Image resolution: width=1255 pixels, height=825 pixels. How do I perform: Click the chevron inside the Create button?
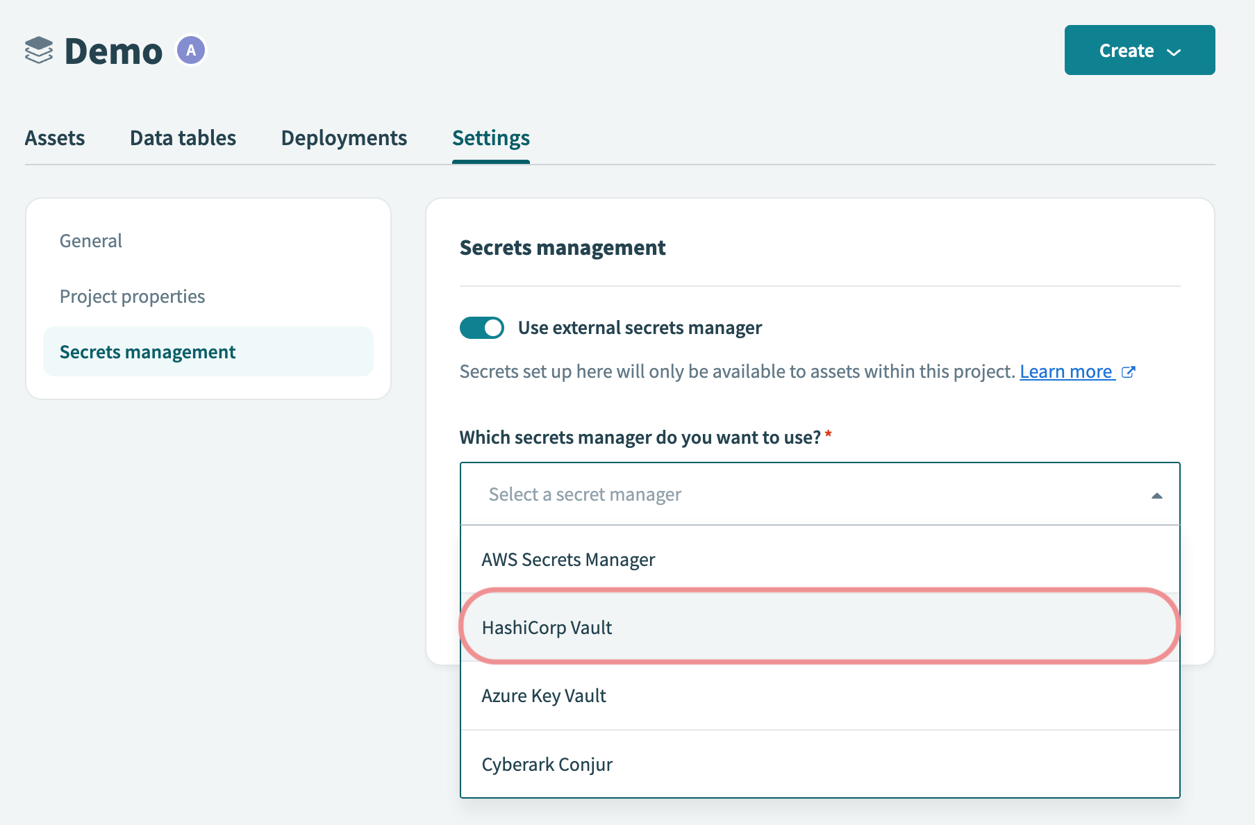click(1174, 52)
